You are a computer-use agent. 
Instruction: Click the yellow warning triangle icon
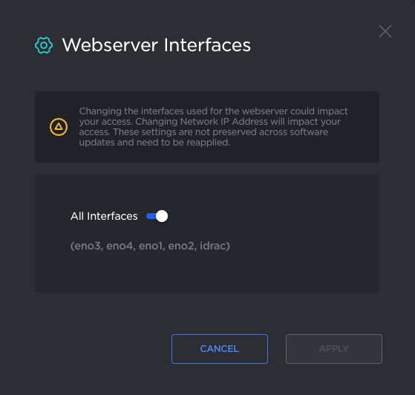[59, 127]
